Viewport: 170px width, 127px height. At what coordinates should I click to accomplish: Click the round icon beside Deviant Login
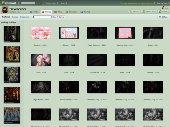click(x=58, y=3)
